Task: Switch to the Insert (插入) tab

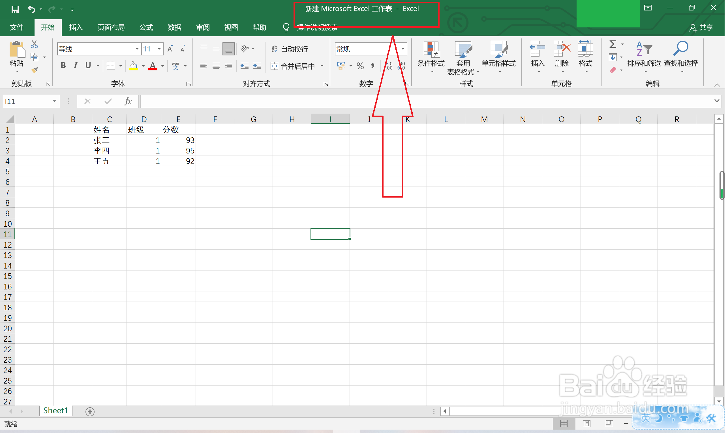Action: click(76, 27)
